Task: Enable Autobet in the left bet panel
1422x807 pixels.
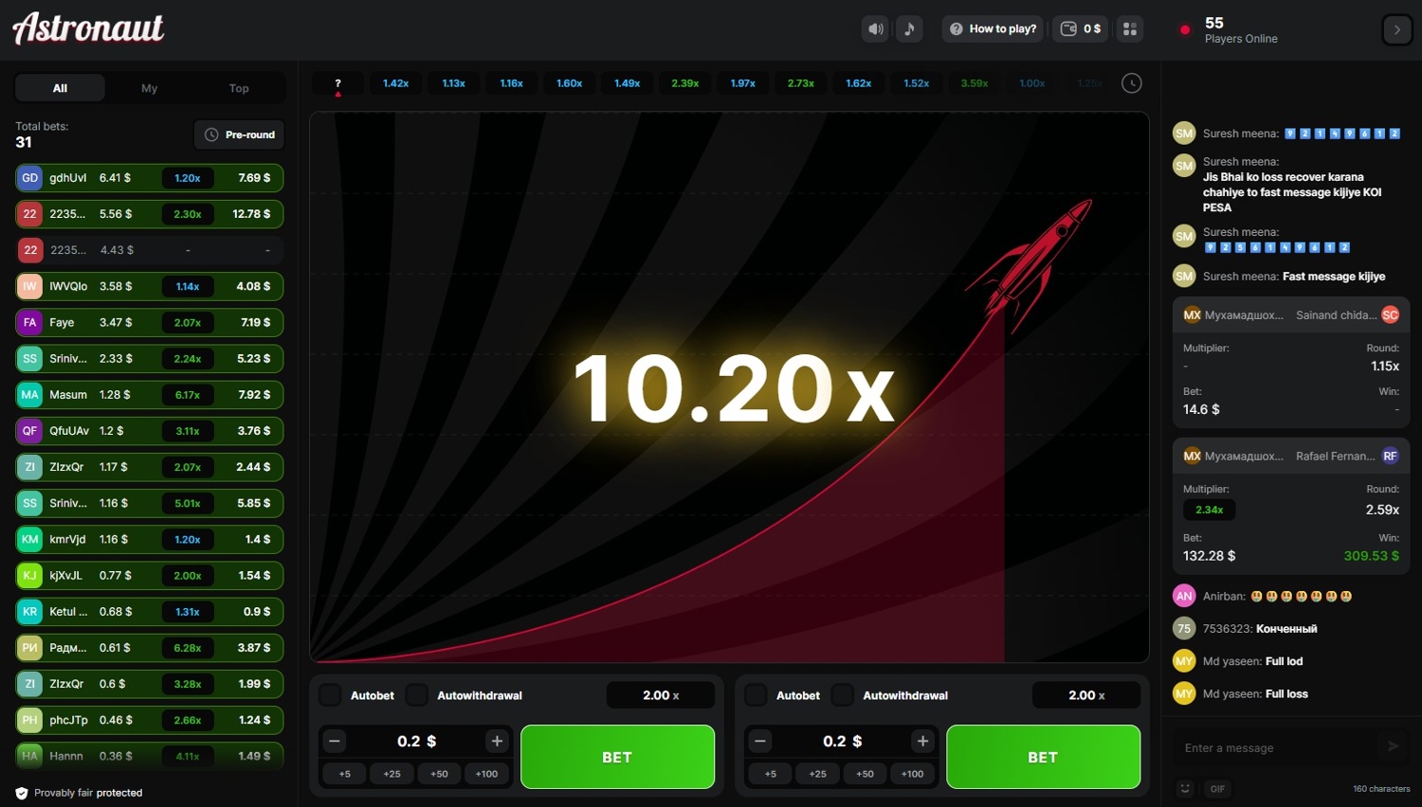Action: tap(330, 695)
